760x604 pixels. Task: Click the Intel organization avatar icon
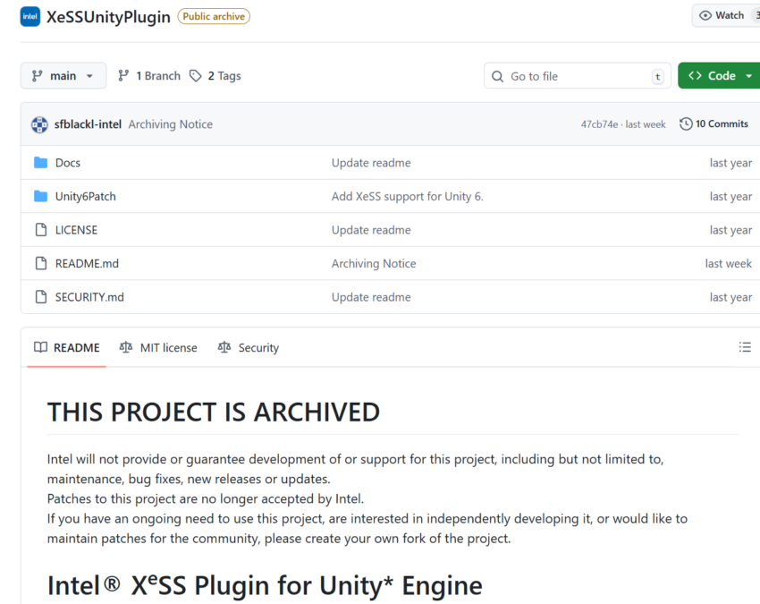click(30, 16)
